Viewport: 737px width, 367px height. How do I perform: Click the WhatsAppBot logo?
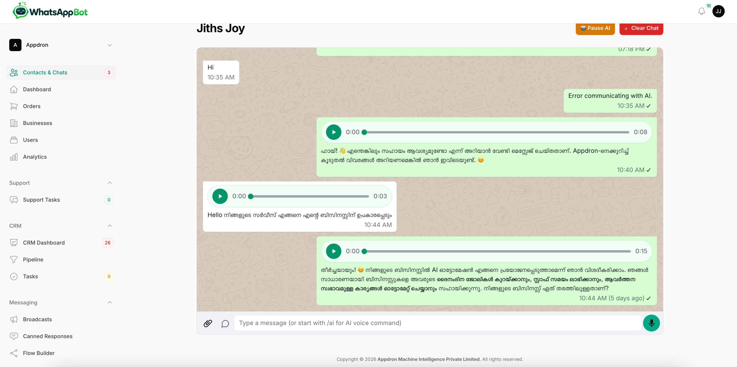pyautogui.click(x=50, y=11)
